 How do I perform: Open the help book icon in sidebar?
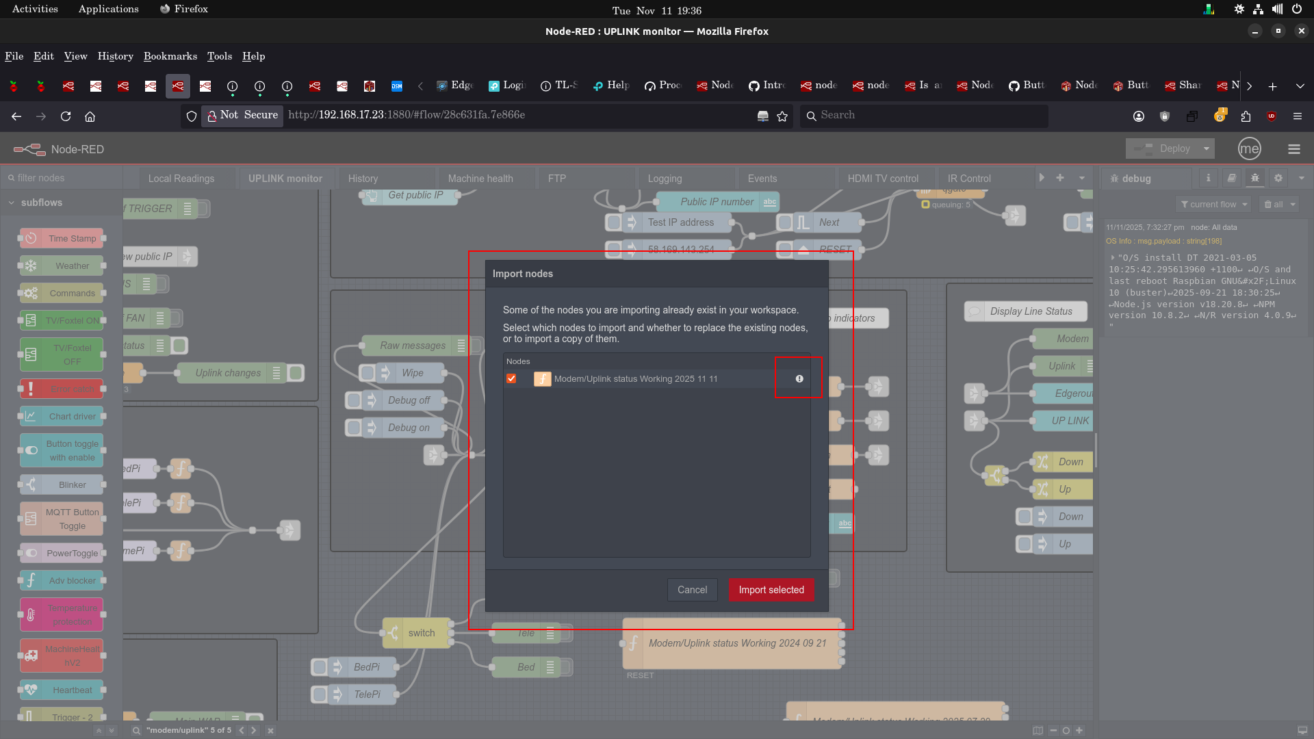1231,178
